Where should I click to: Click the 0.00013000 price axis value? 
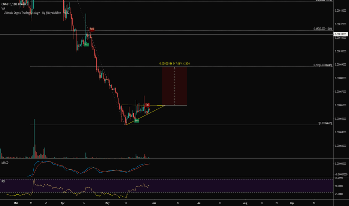click(340, 11)
